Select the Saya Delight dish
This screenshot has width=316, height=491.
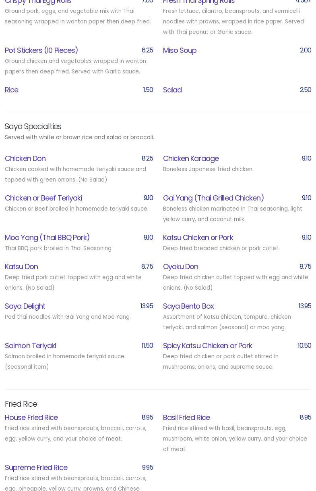(x=25, y=306)
